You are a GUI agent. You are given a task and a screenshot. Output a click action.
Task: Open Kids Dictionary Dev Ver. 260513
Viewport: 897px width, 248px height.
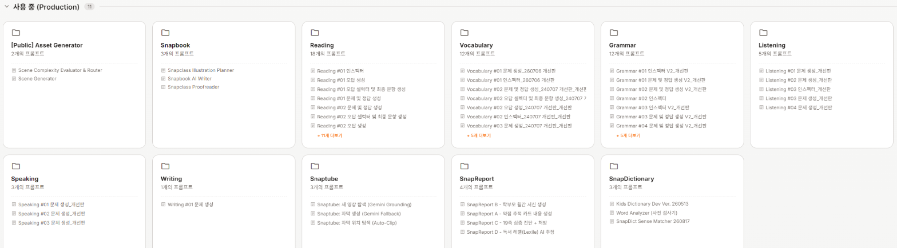pos(652,203)
